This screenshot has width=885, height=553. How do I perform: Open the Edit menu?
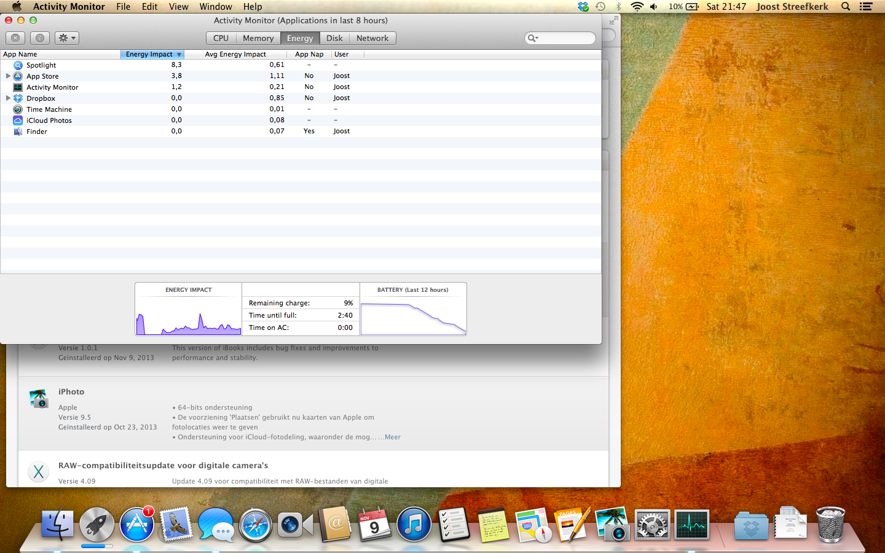(150, 7)
